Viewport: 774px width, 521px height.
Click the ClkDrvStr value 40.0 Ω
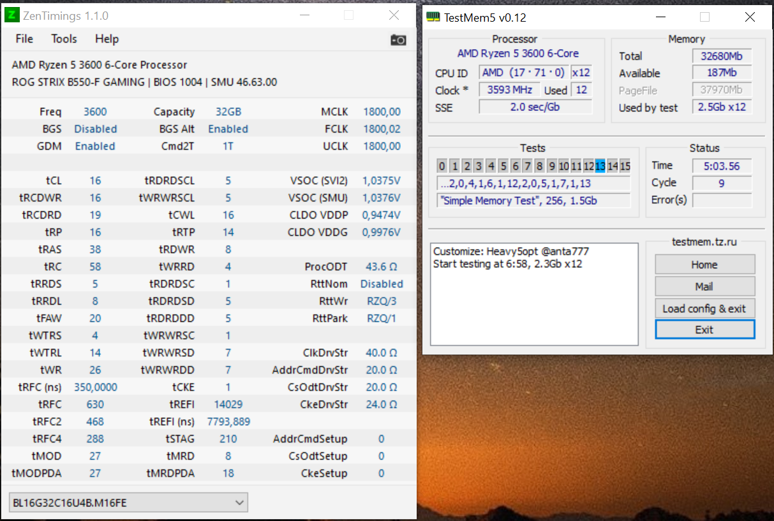[382, 353]
